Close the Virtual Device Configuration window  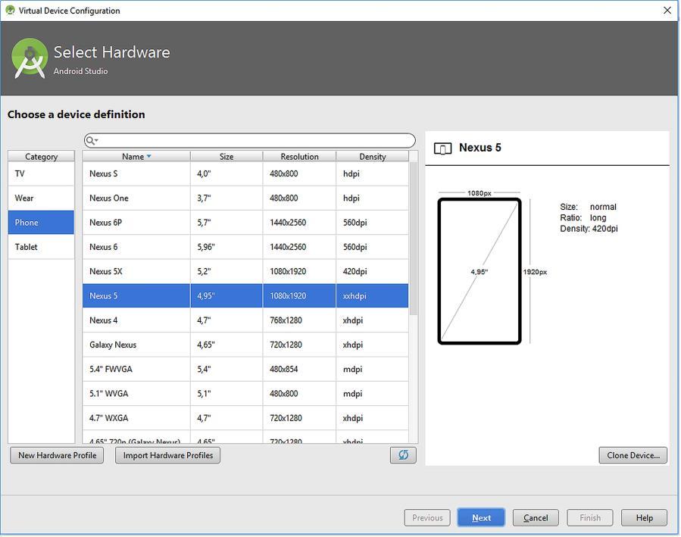(667, 10)
